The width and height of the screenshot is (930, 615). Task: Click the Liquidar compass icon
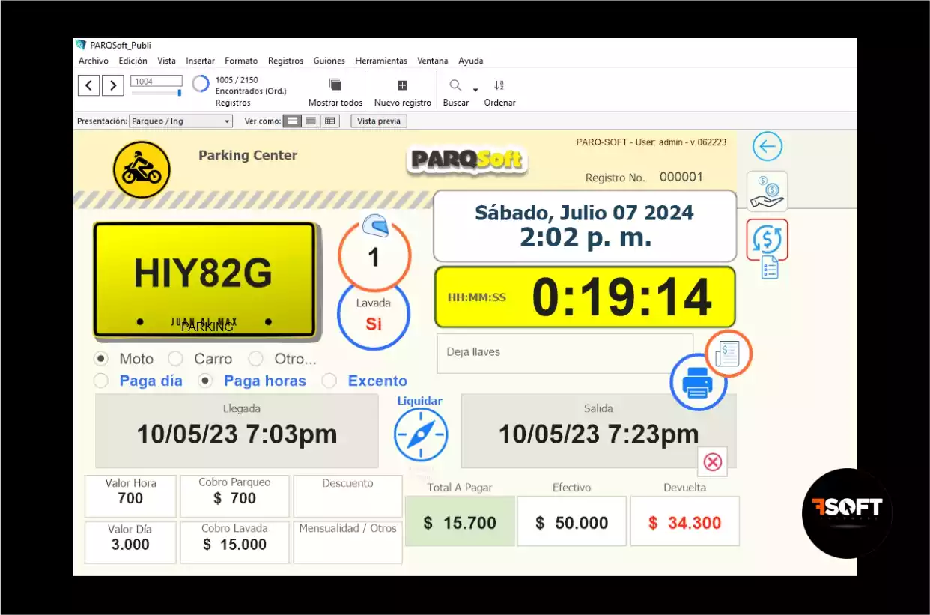421,435
